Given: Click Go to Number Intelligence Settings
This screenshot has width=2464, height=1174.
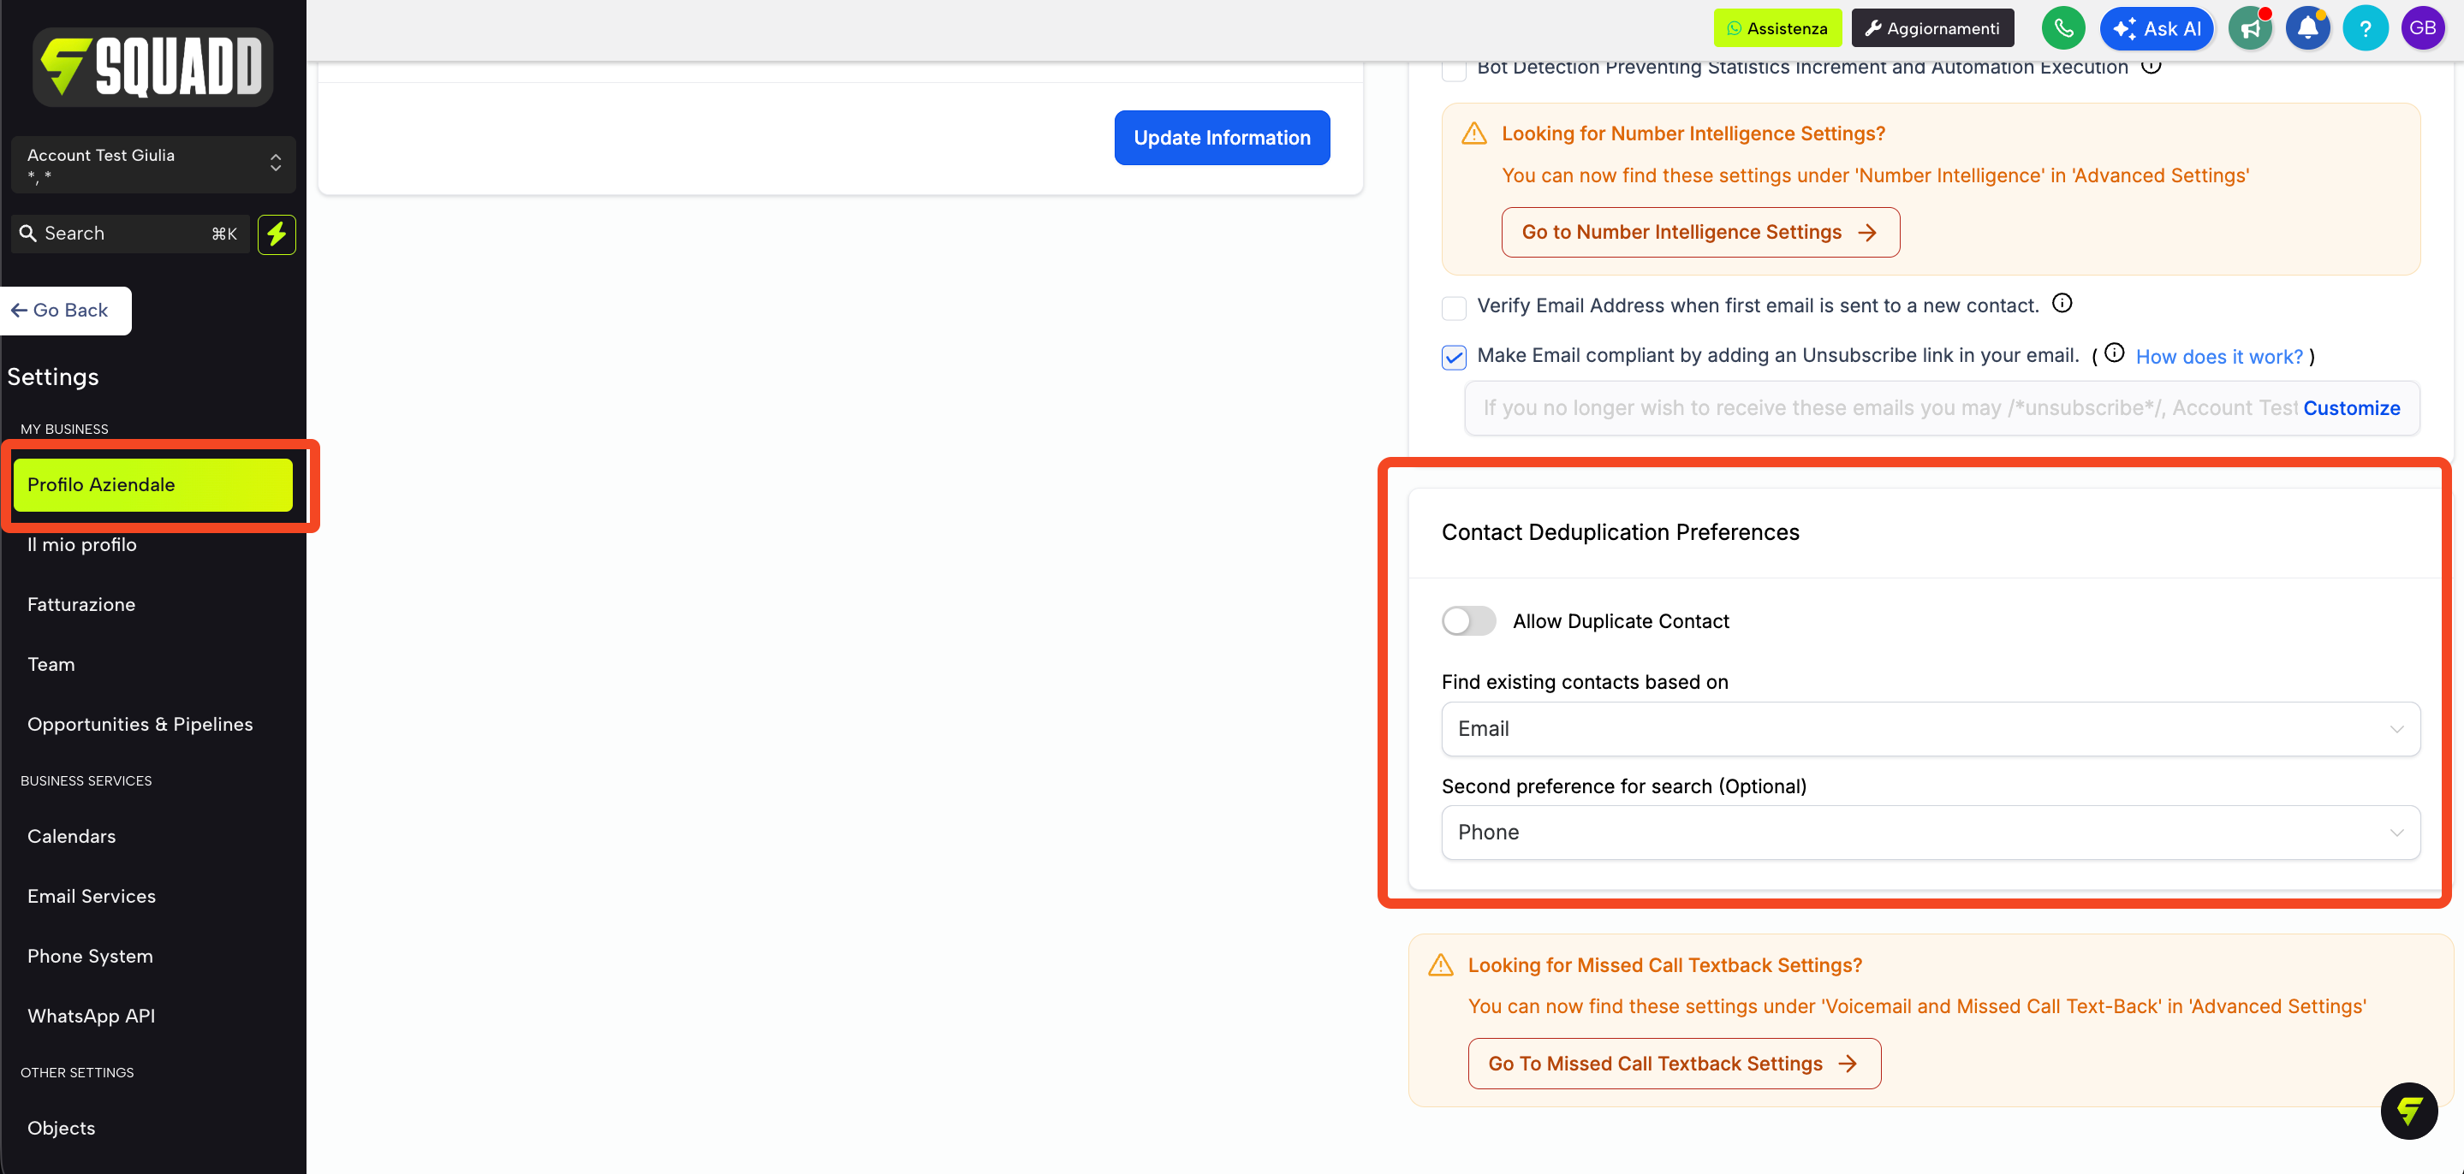Looking at the screenshot, I should click(x=1699, y=232).
